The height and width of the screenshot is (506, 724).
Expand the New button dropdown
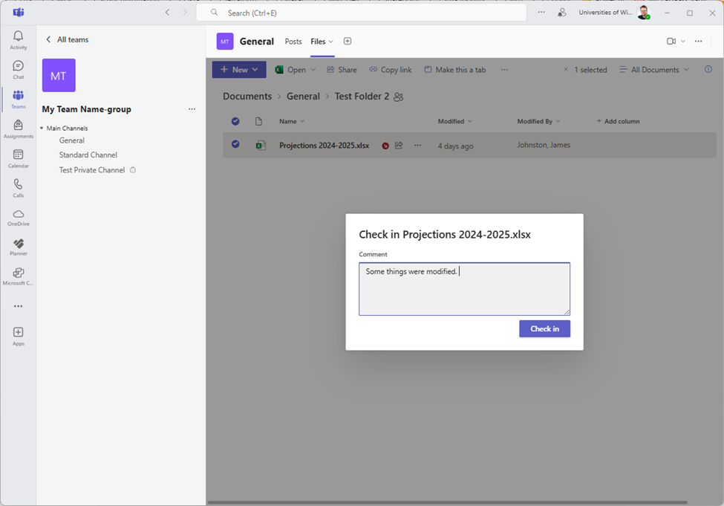pos(239,70)
